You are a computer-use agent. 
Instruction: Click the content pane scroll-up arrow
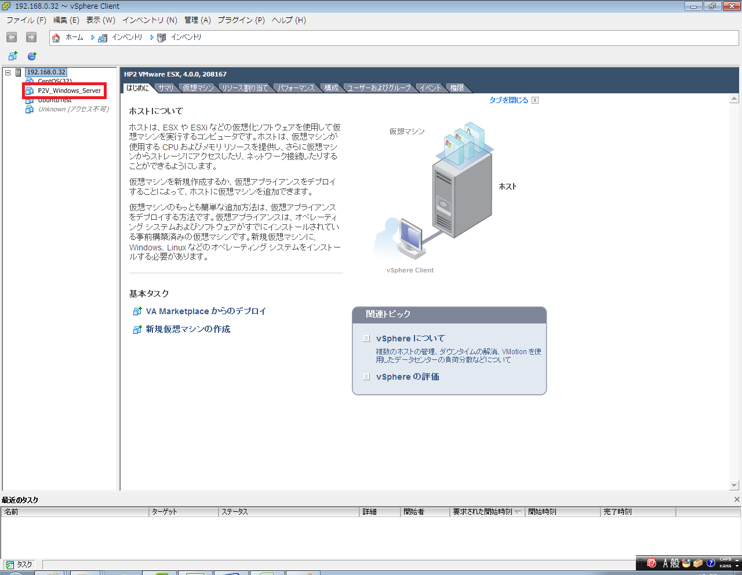[734, 100]
